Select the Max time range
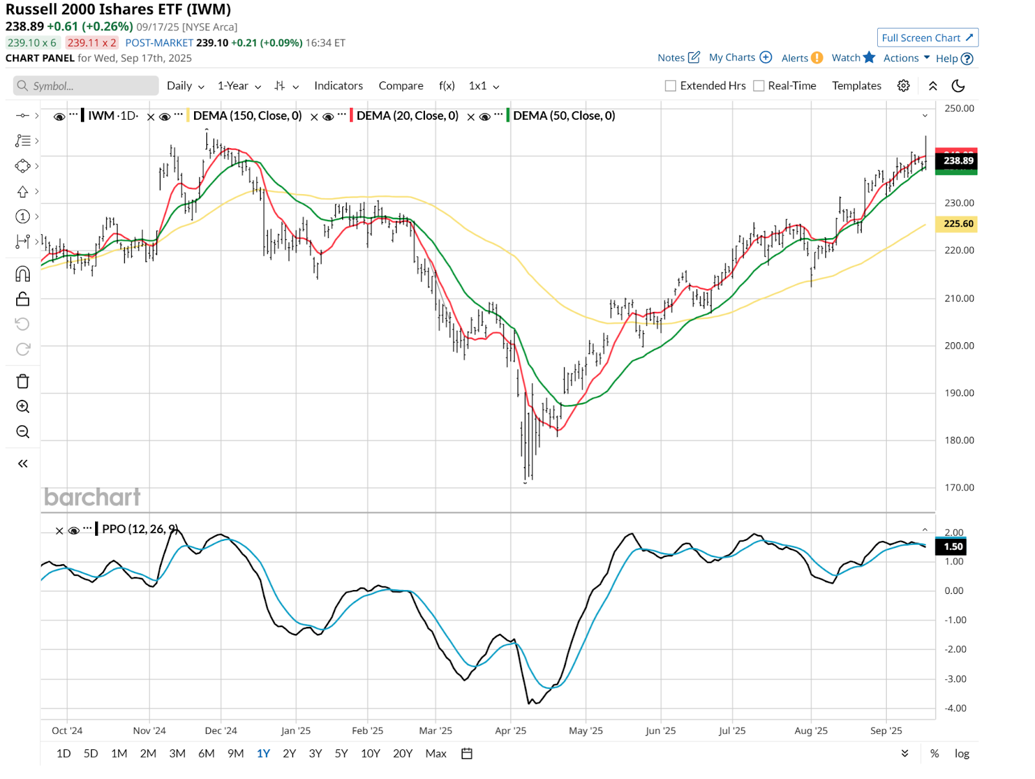 (x=436, y=753)
